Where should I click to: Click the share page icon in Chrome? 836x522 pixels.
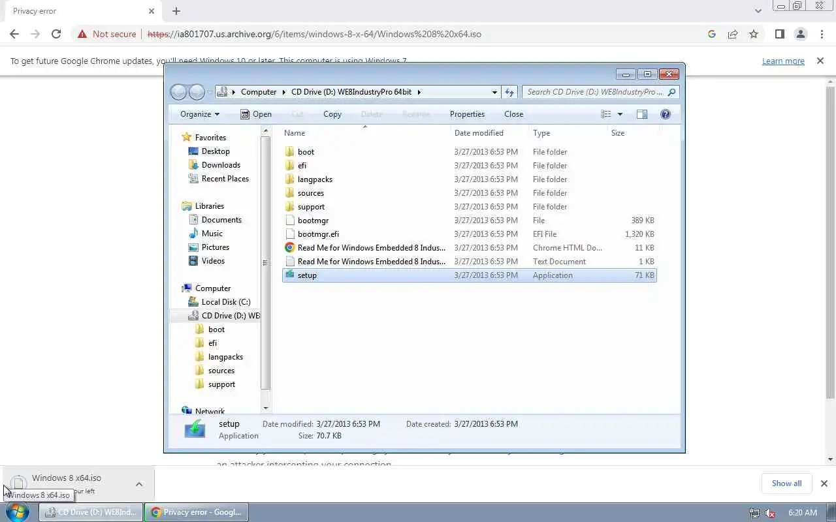point(733,34)
